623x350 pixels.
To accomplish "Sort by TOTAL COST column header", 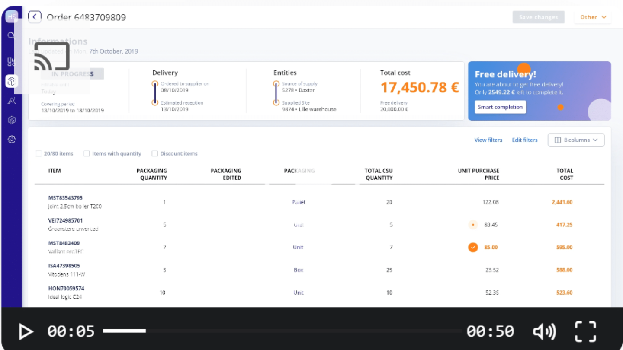I will (565, 174).
